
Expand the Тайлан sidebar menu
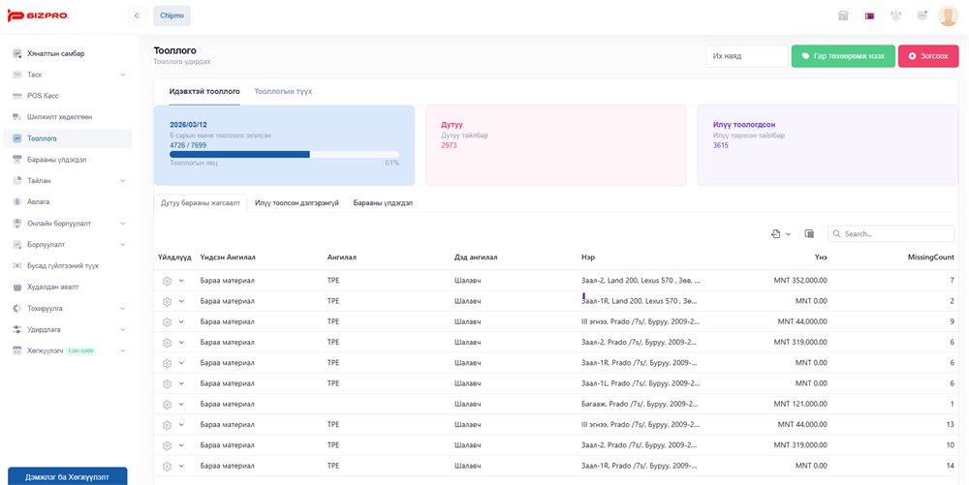coord(122,181)
